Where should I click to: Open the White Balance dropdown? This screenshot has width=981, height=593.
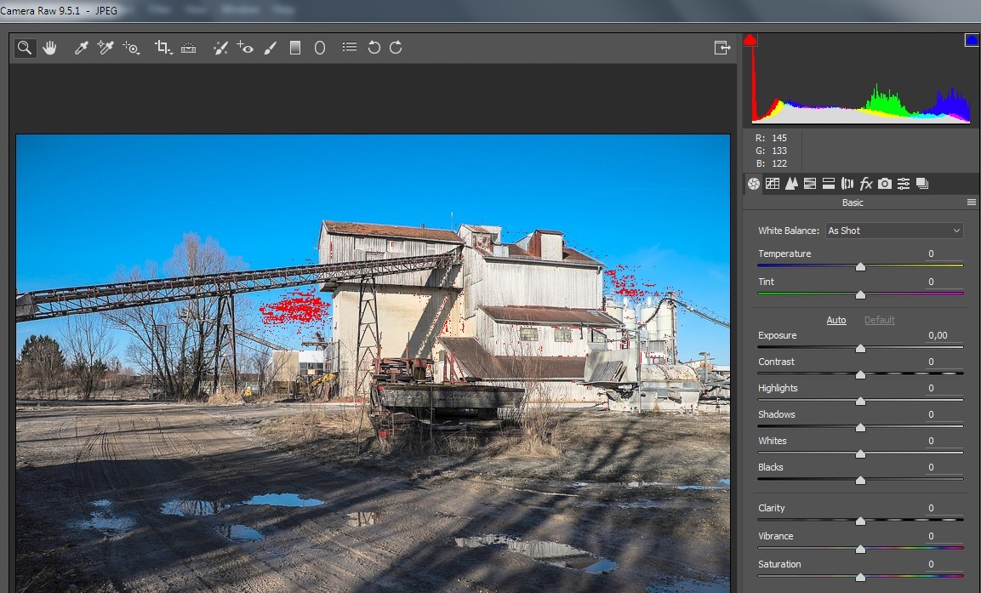(x=894, y=231)
